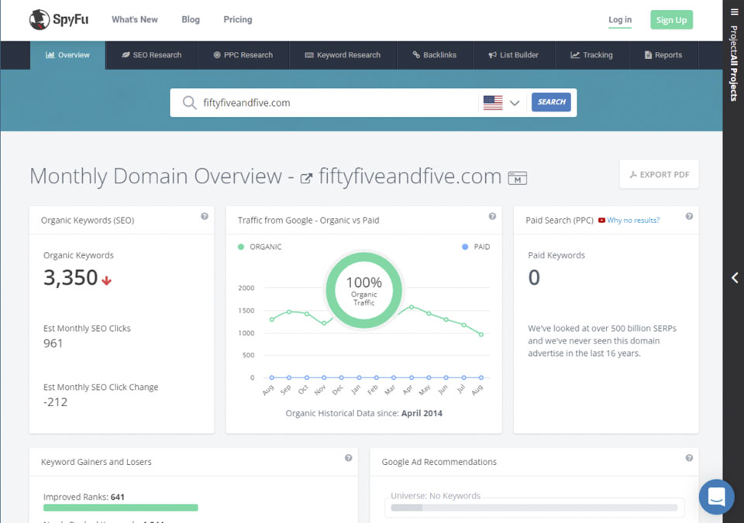Click the red video icon beside Why no results
The image size is (744, 523).
[601, 220]
